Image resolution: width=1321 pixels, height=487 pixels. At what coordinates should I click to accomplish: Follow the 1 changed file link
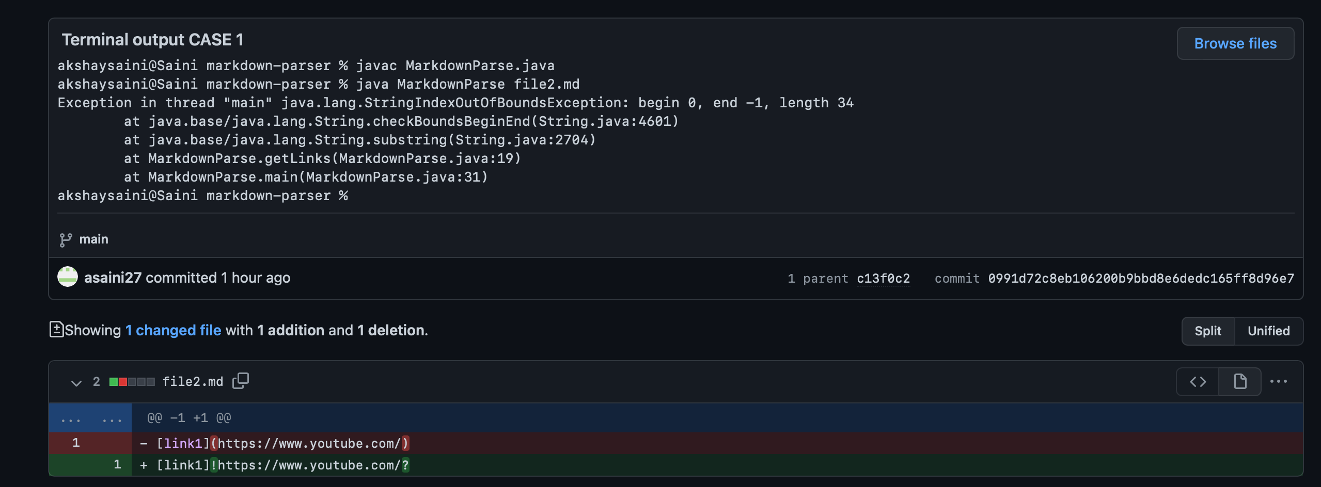(173, 330)
